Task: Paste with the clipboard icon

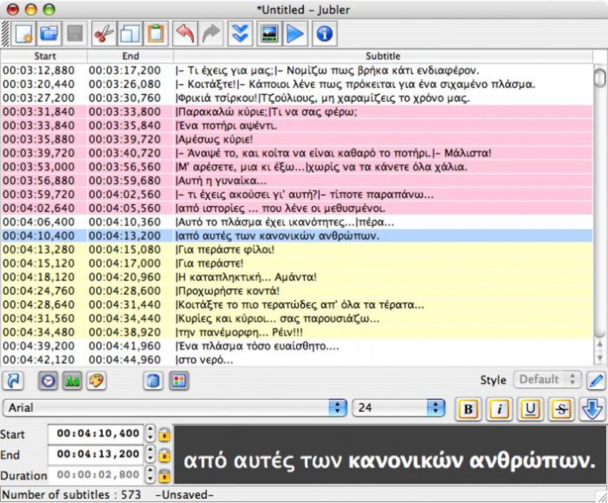Action: 156,34
